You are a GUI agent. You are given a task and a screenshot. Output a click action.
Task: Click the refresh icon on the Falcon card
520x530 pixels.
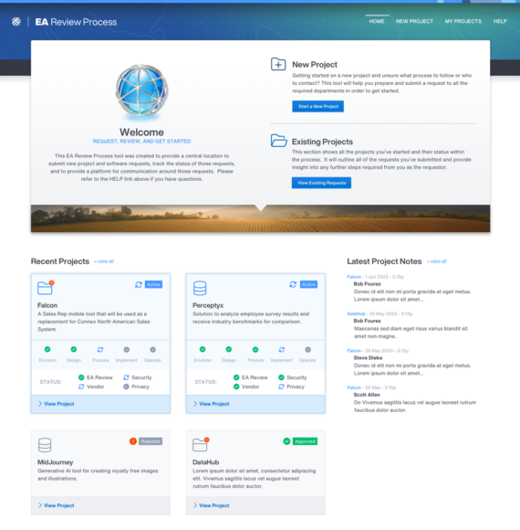[139, 284]
